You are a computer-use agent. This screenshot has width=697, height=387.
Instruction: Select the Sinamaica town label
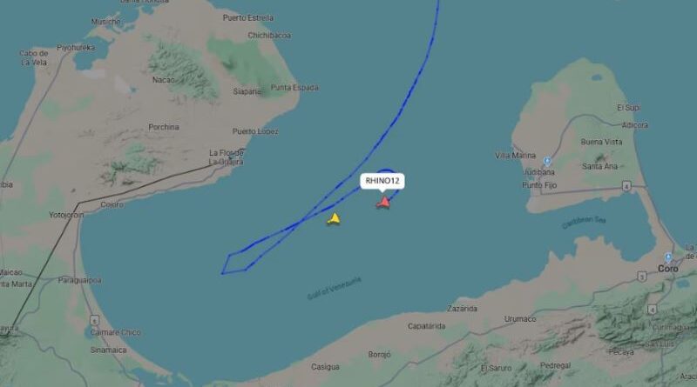(x=108, y=350)
